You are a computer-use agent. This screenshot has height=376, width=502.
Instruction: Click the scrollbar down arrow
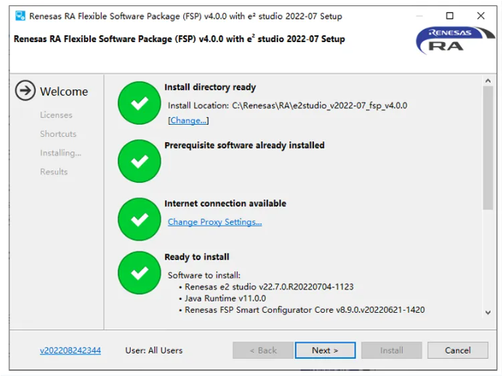coord(488,313)
